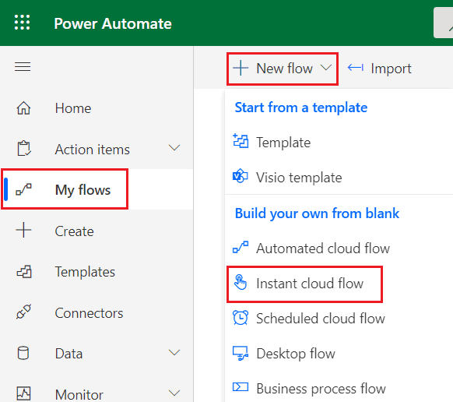Expand the Action items chevron
Screen dimensions: 453x402
(x=174, y=148)
